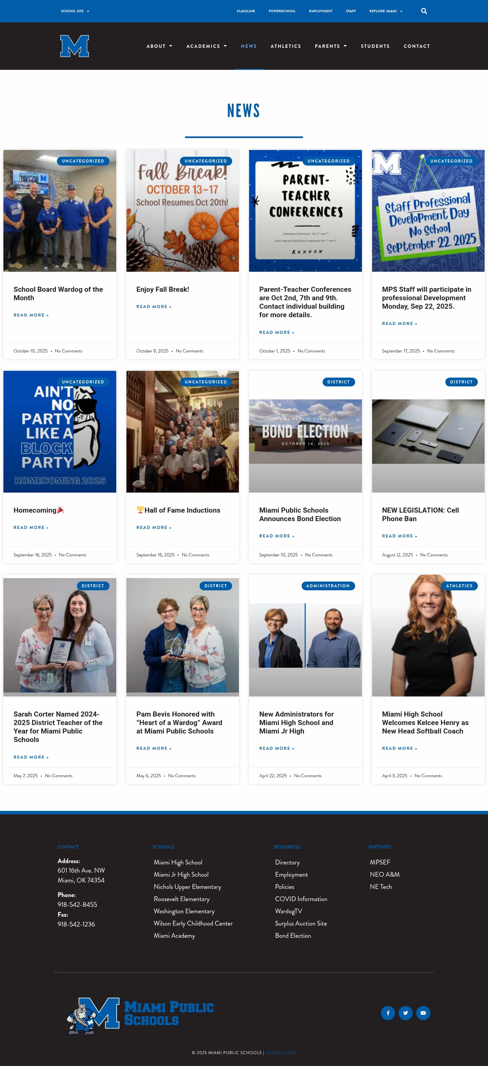Screen dimensions: 488x1066
Task: Go to the Students menu item
Action: [x=375, y=46]
